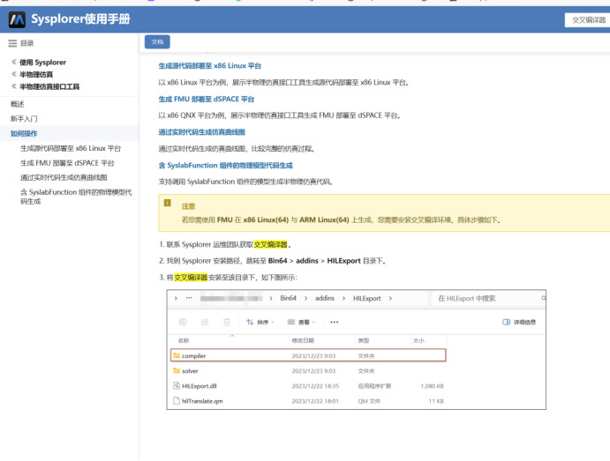This screenshot has height=461, width=610.
Task: Click the 类型 column header
Action: click(364, 340)
